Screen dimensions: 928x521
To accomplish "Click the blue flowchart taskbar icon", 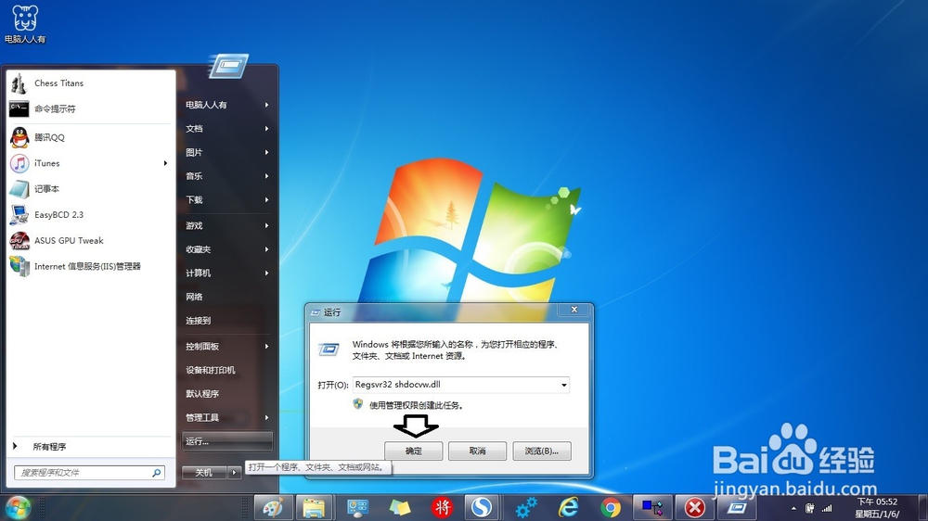I will pyautogui.click(x=652, y=508).
